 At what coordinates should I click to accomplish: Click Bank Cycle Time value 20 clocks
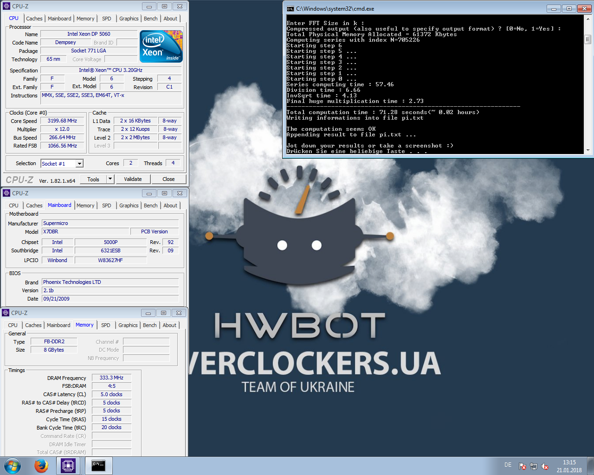coord(111,427)
